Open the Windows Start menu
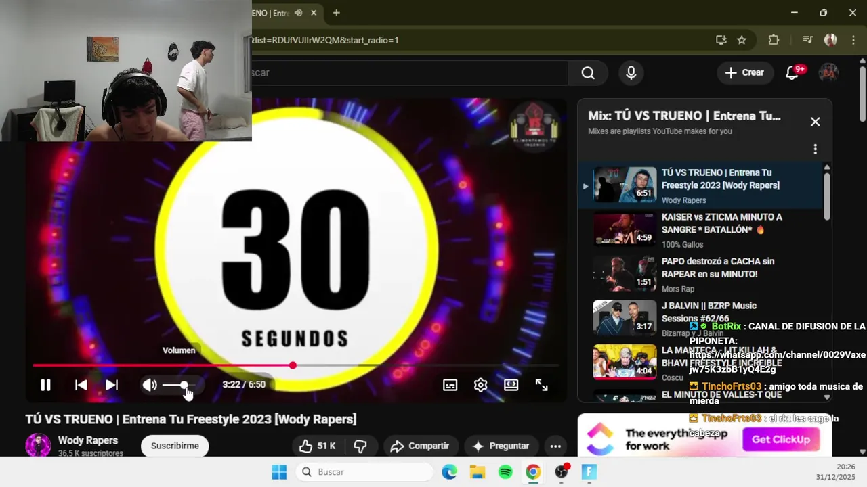This screenshot has width=867, height=487. point(279,472)
